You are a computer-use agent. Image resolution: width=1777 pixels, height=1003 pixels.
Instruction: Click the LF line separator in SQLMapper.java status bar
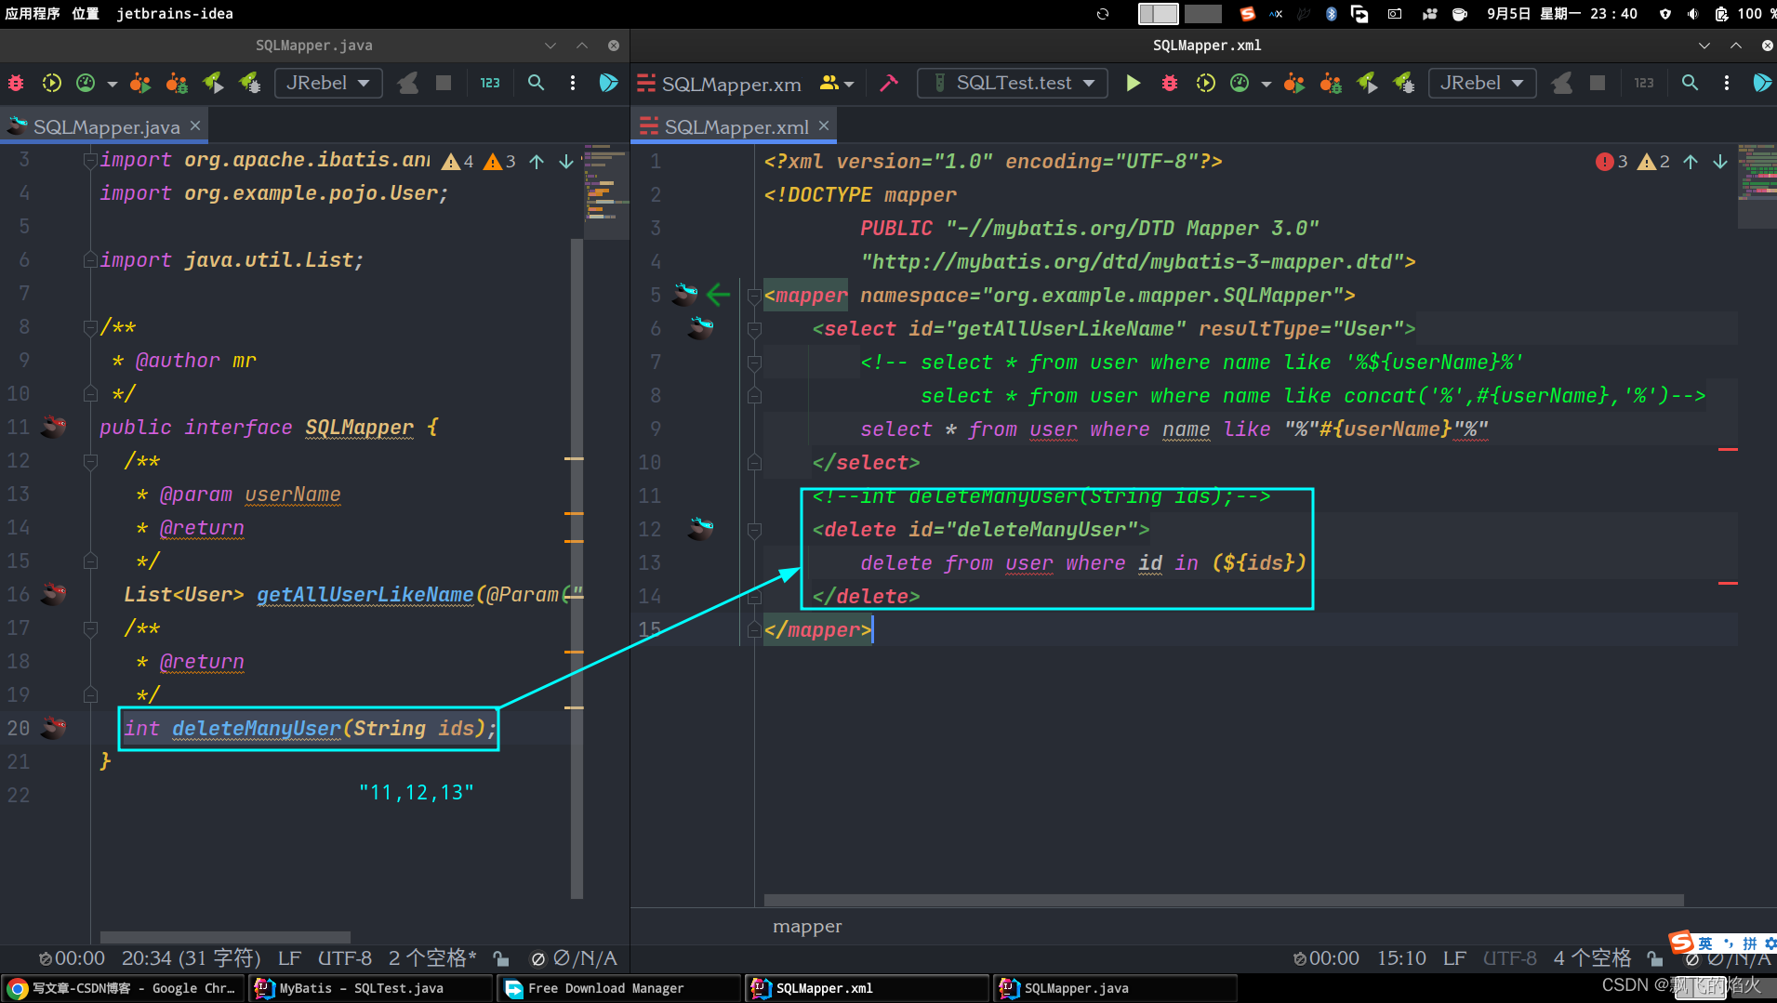[x=289, y=958]
